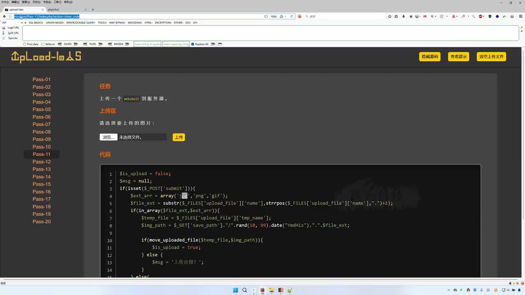Open the 编辑 menu in menu bar
Screen dimensions: 525x295
pos(15,2)
